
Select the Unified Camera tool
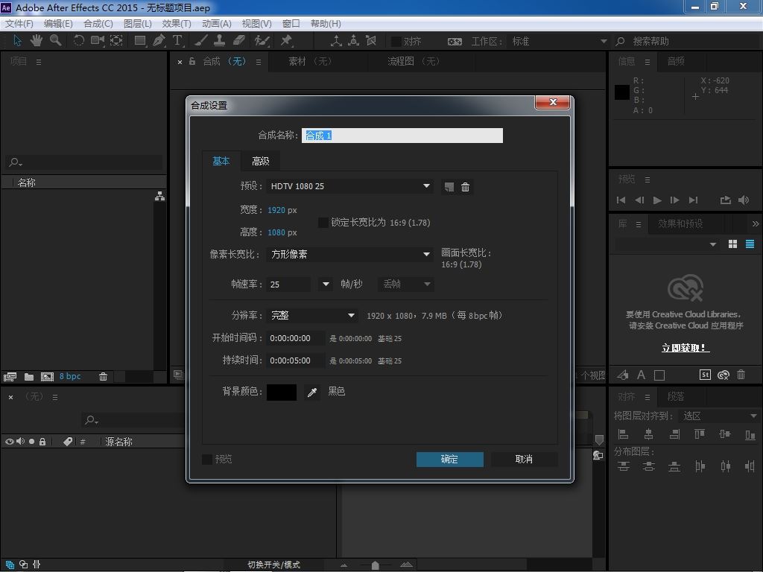[98, 41]
